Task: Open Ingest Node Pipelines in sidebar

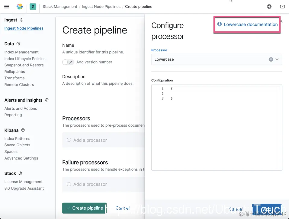Action: coord(24,28)
